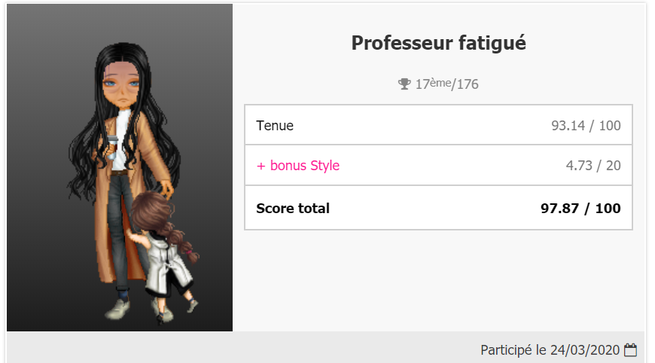
Task: Click the plus sign before bonus Style
Action: (261, 166)
